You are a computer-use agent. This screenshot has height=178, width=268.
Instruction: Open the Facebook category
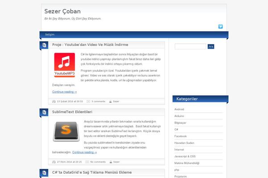[x=180, y=136]
